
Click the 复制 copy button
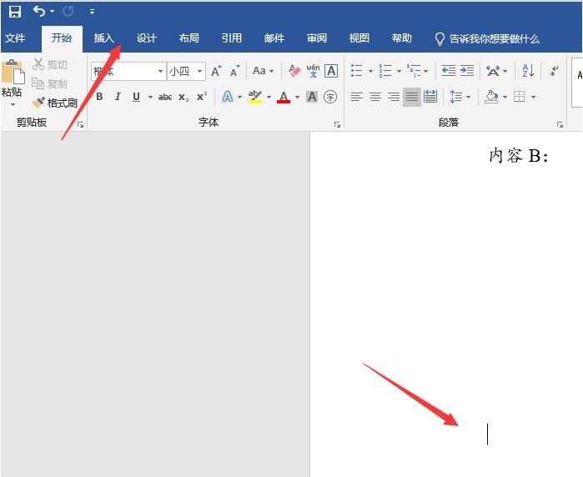click(x=50, y=83)
